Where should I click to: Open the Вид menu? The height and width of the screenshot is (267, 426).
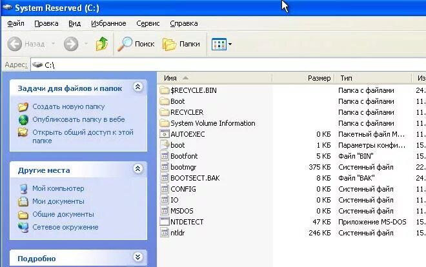tap(74, 23)
